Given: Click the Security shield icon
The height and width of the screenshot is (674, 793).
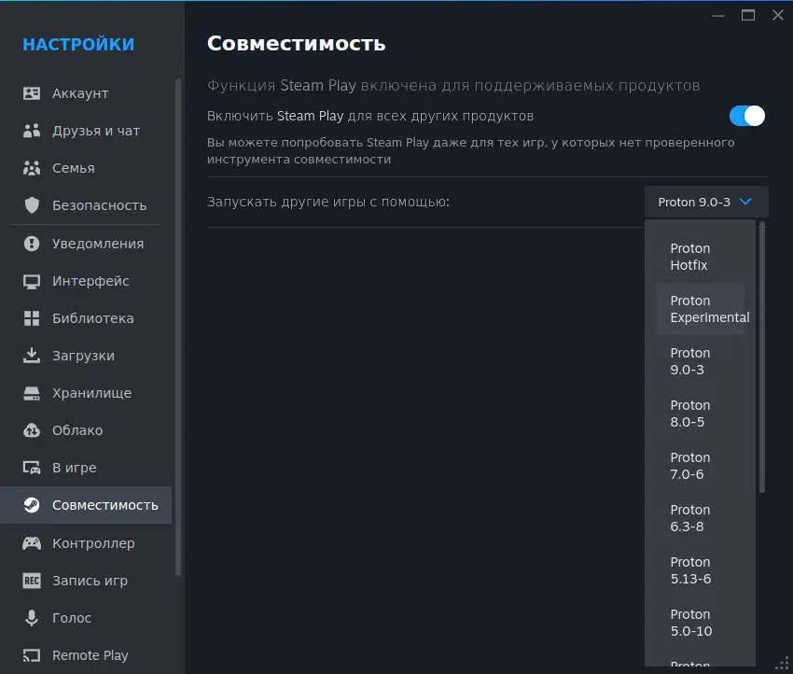Looking at the screenshot, I should 32,205.
